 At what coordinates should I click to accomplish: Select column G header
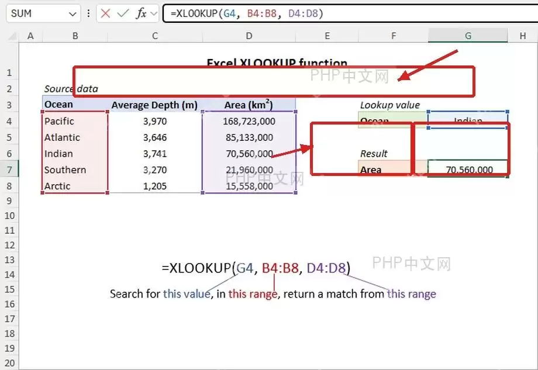point(468,36)
